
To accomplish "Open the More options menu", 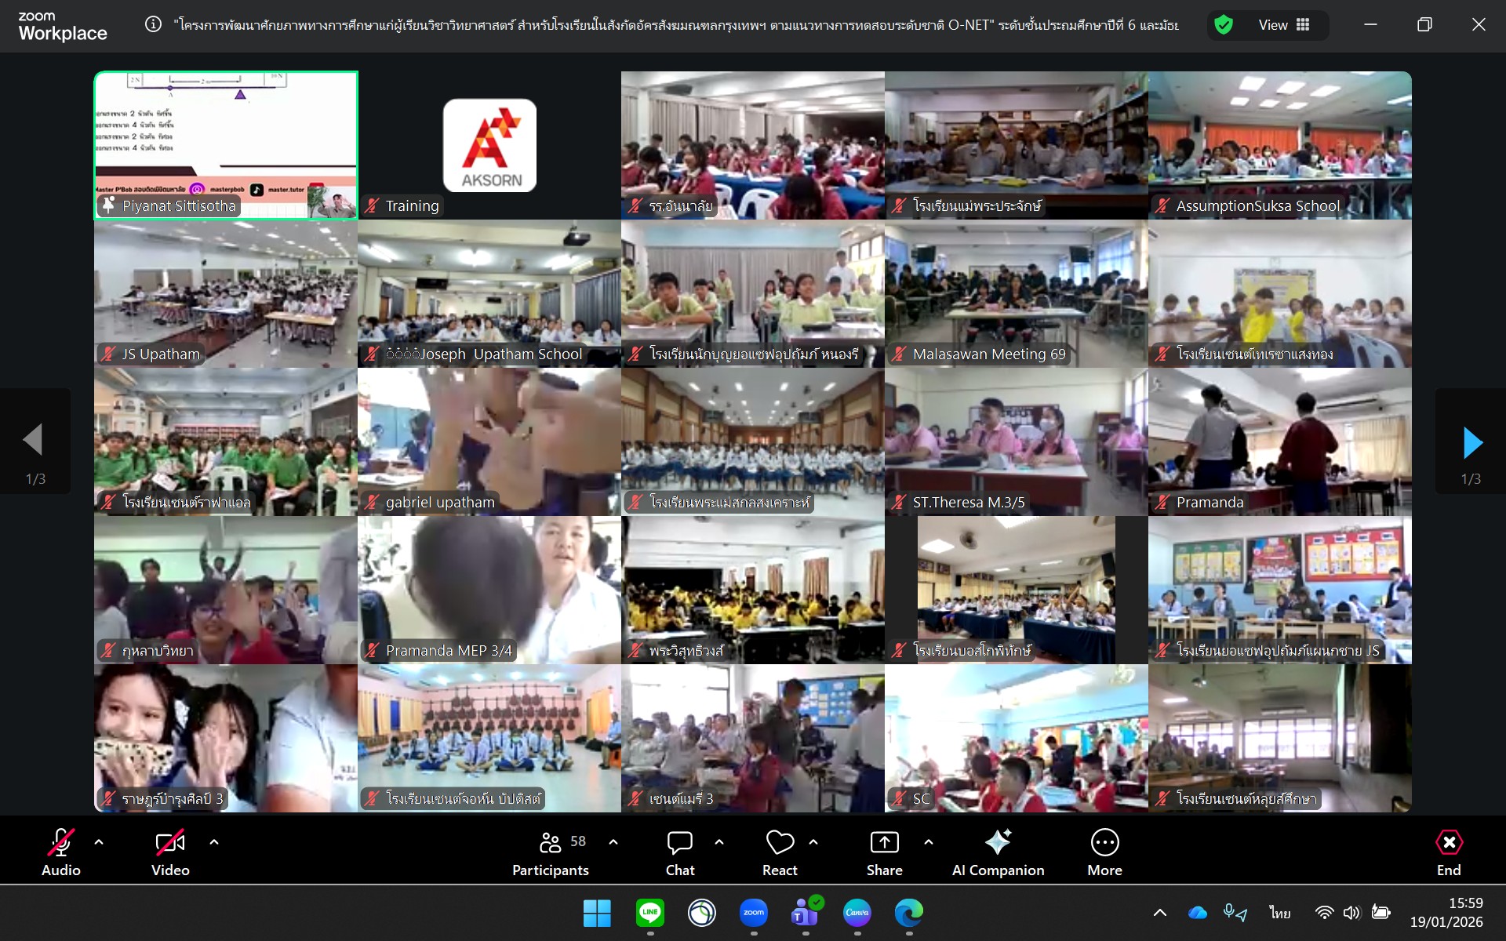I will 1104,852.
